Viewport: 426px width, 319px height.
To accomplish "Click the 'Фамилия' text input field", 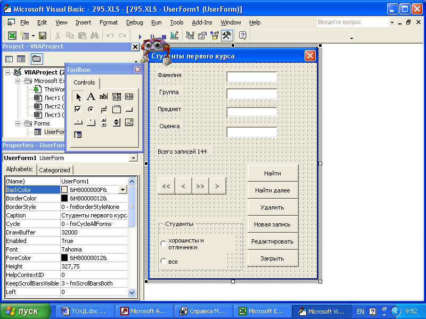I will click(x=252, y=77).
